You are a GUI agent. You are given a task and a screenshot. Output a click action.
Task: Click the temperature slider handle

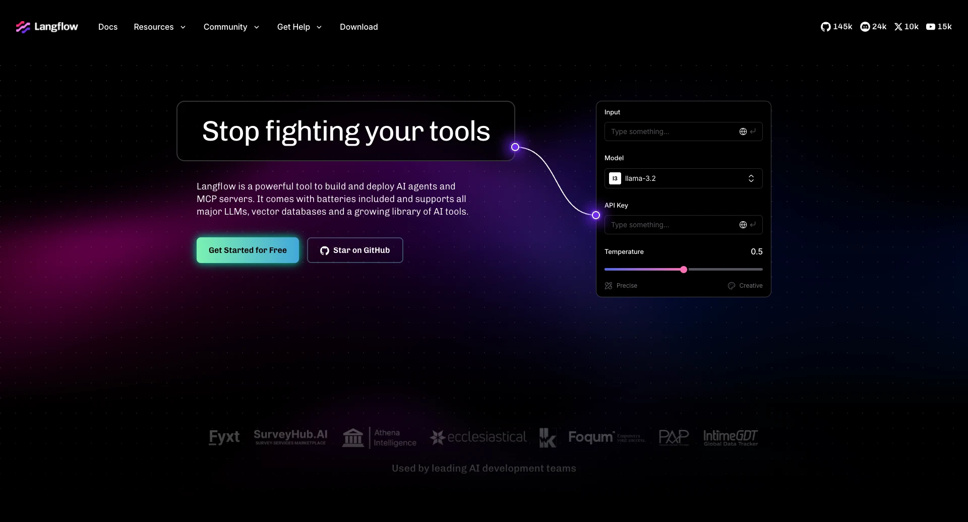[684, 270]
